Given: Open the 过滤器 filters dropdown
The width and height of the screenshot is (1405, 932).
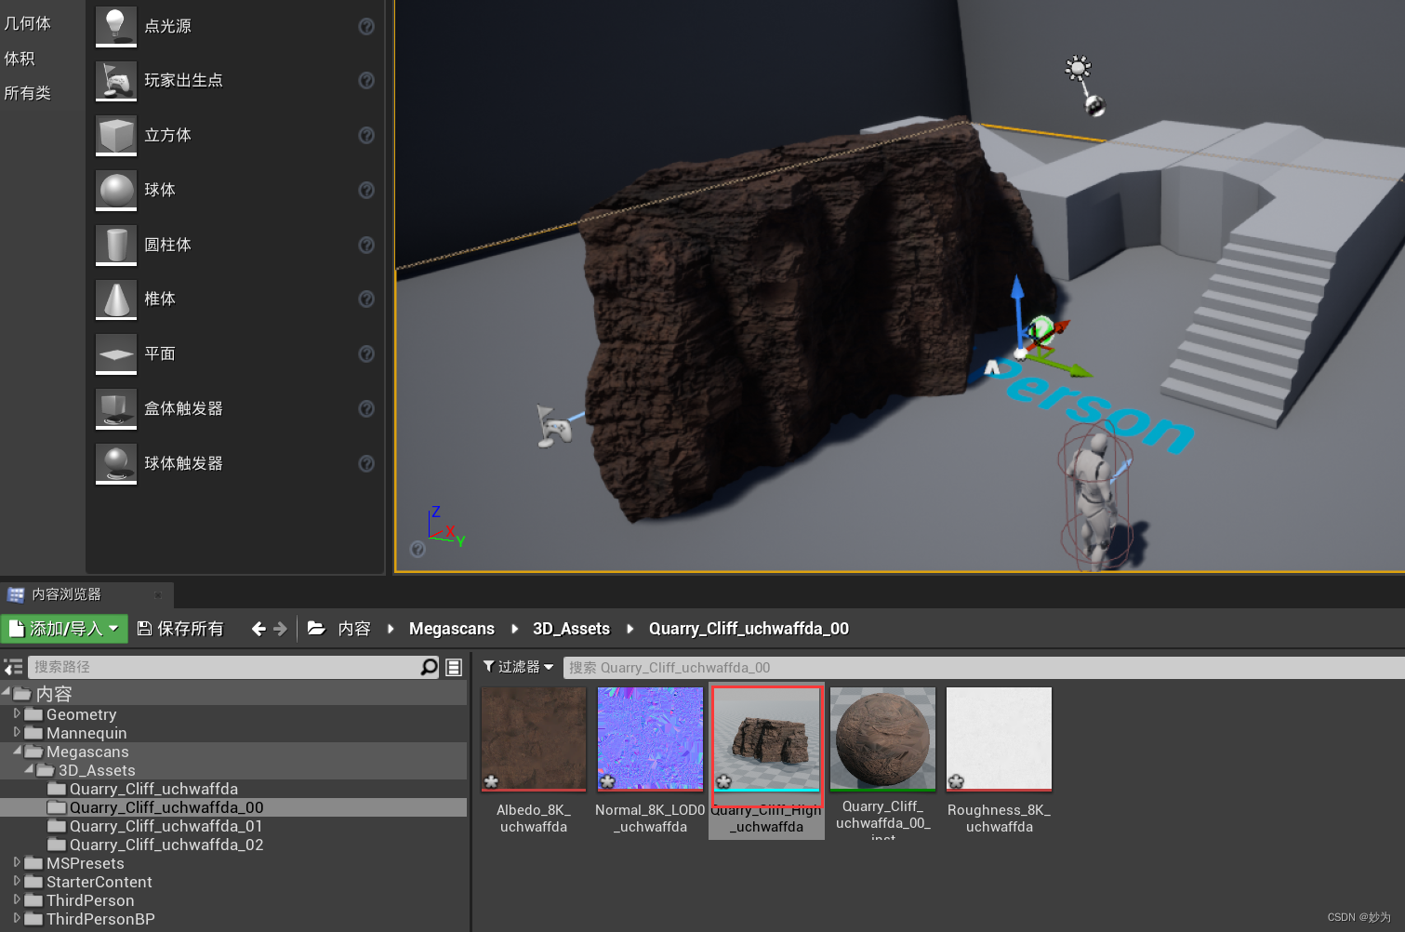Looking at the screenshot, I should coord(518,667).
